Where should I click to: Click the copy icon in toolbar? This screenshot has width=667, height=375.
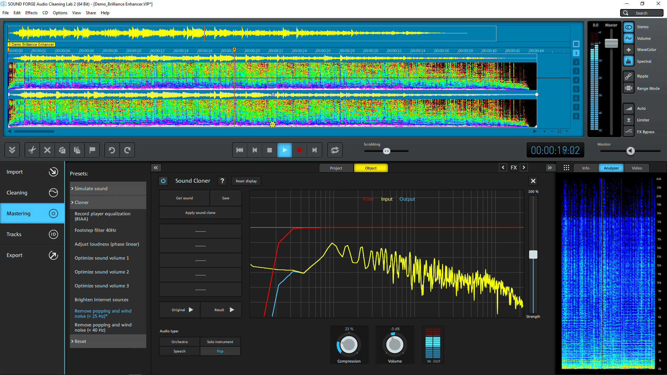click(62, 150)
